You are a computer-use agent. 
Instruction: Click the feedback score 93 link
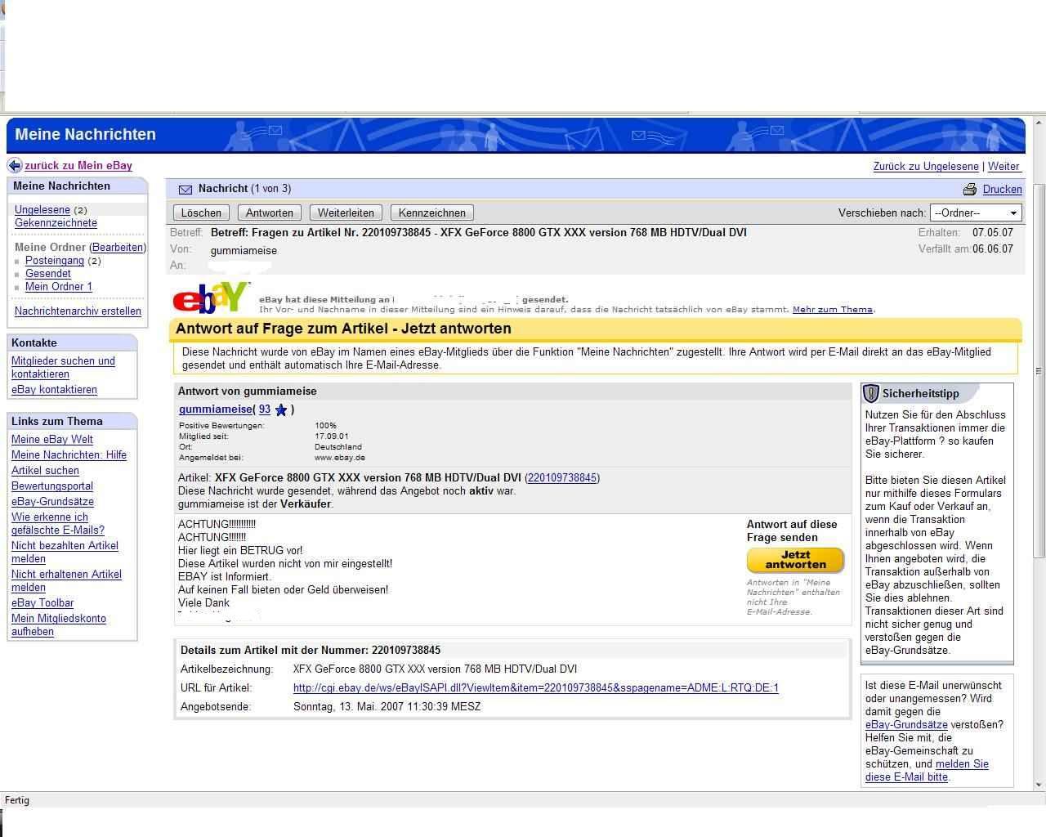(265, 410)
